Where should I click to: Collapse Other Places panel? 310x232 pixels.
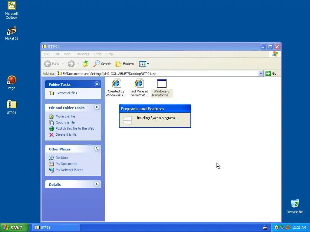point(97,149)
